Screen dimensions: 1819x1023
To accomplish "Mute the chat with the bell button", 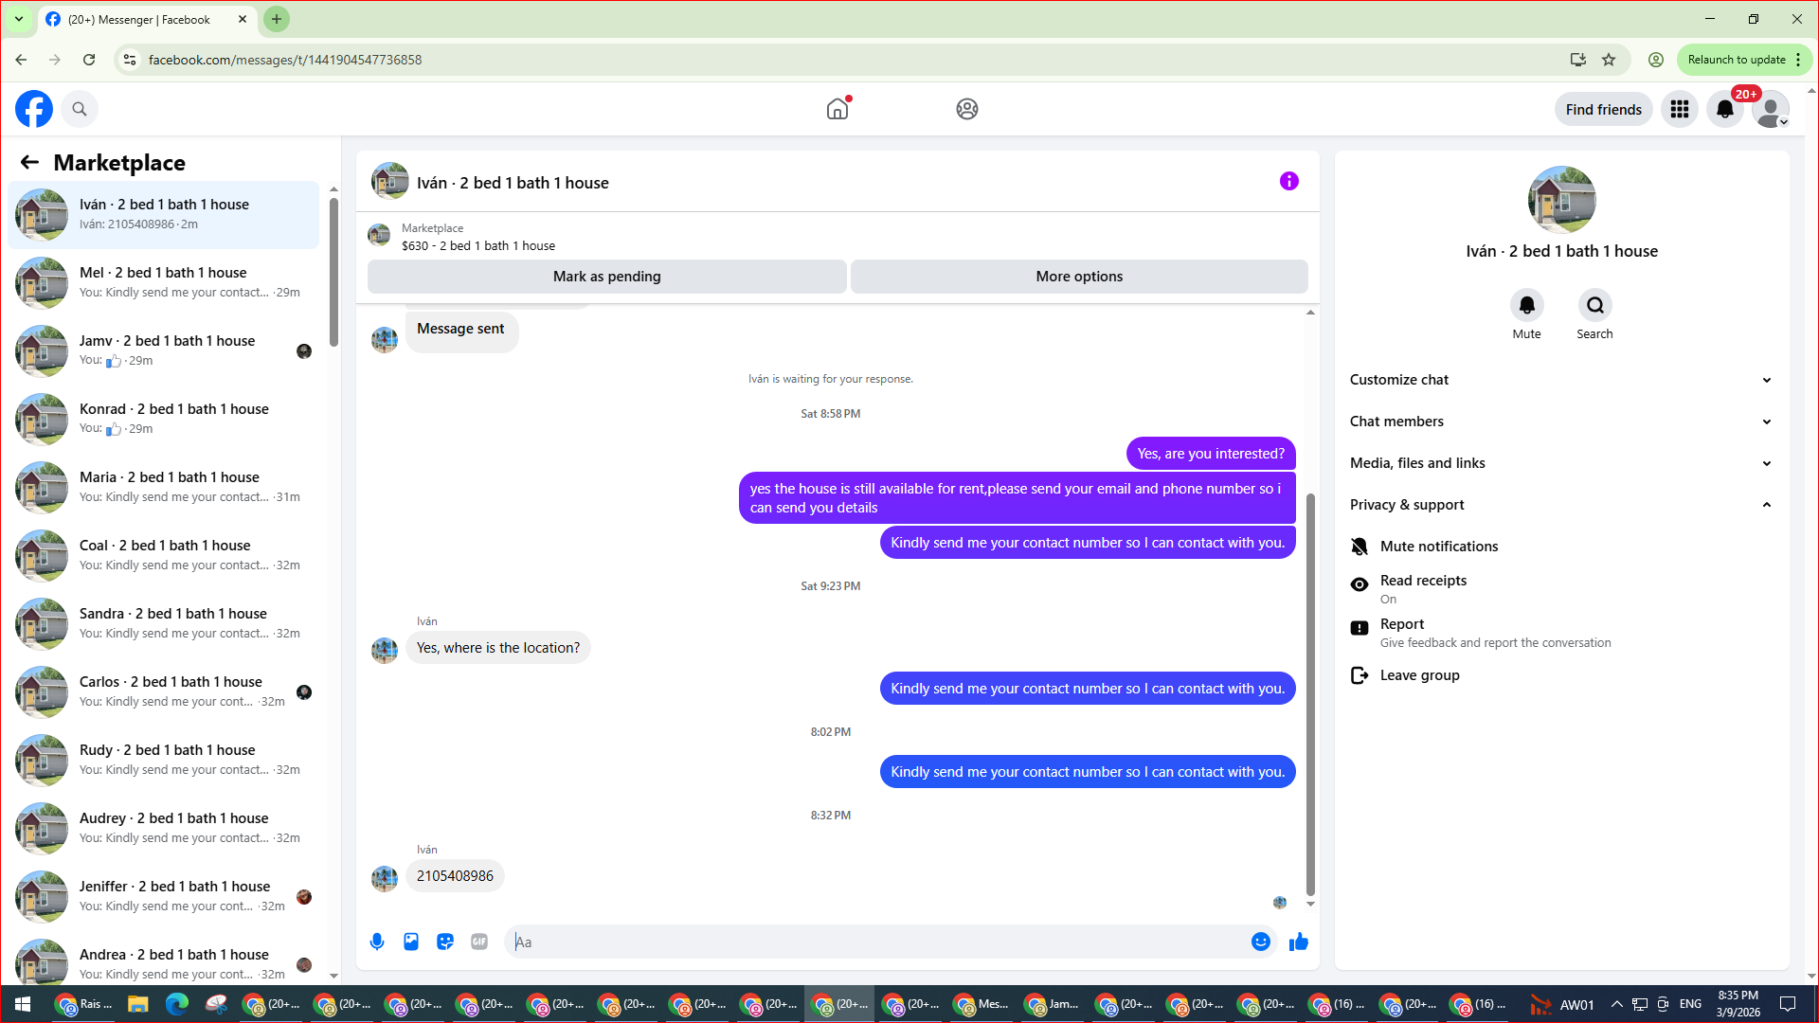I will [1526, 306].
